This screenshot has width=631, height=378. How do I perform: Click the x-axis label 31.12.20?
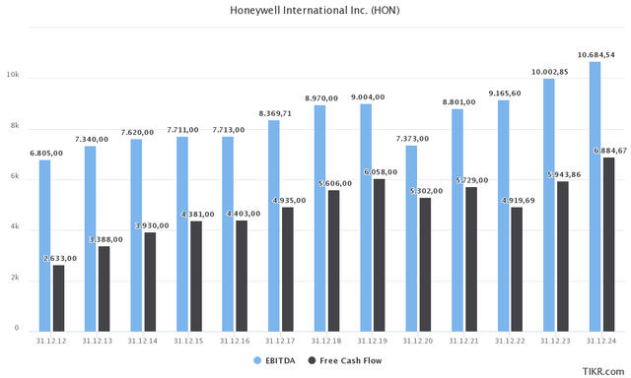tap(418, 341)
